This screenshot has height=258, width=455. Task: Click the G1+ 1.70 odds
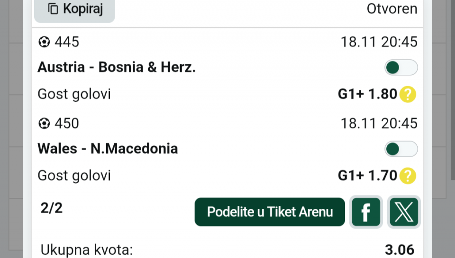tap(367, 176)
